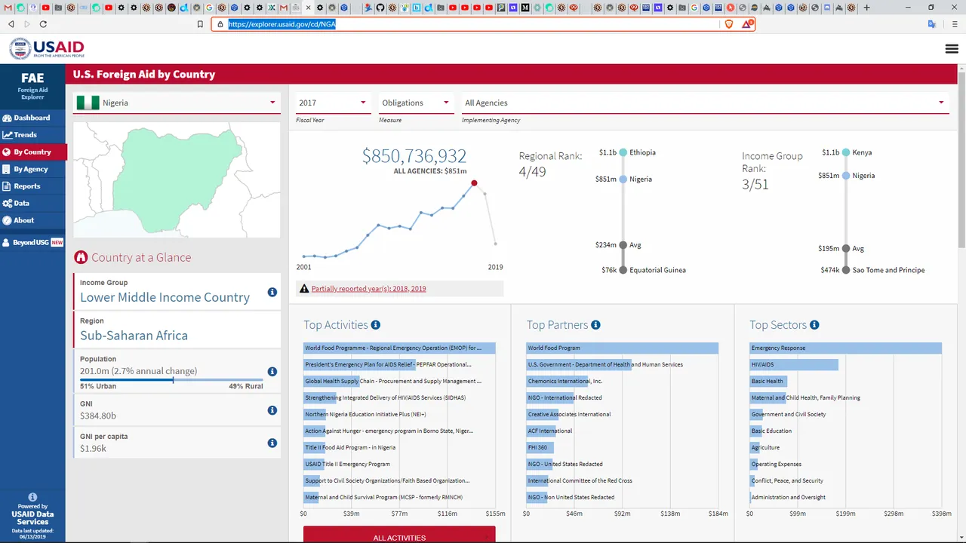The image size is (966, 543).
Task: Select the Agriculture sector bar
Action: tap(755, 448)
